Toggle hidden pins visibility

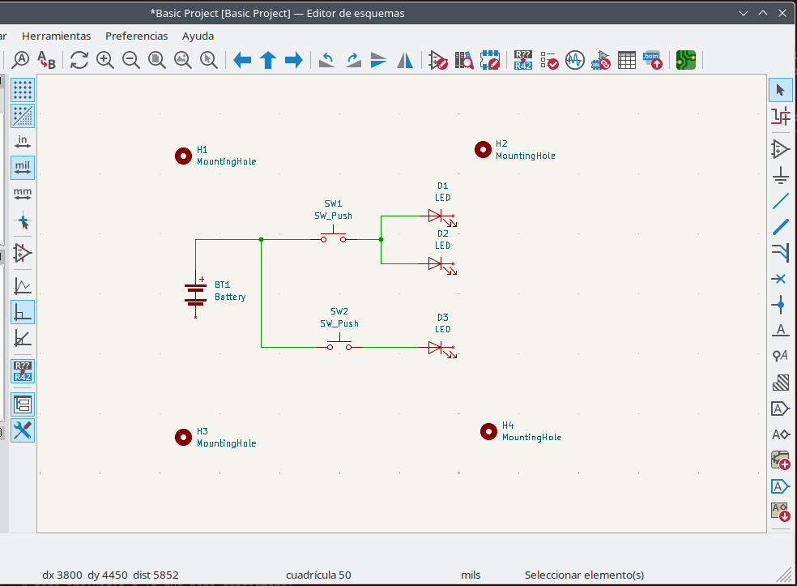(23, 253)
